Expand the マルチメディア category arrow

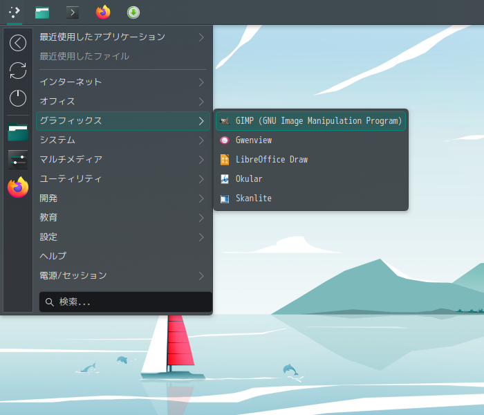tap(201, 160)
